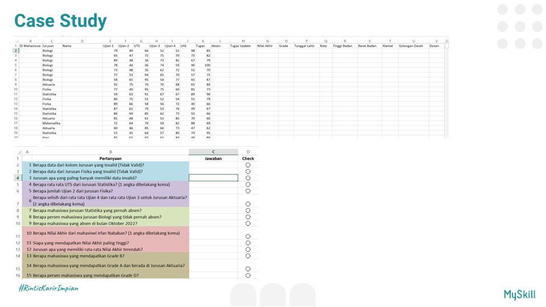Click question 'Jurusan apa yang paling banyak memiliki data invalid?'
The height and width of the screenshot is (307, 546).
tap(85, 178)
